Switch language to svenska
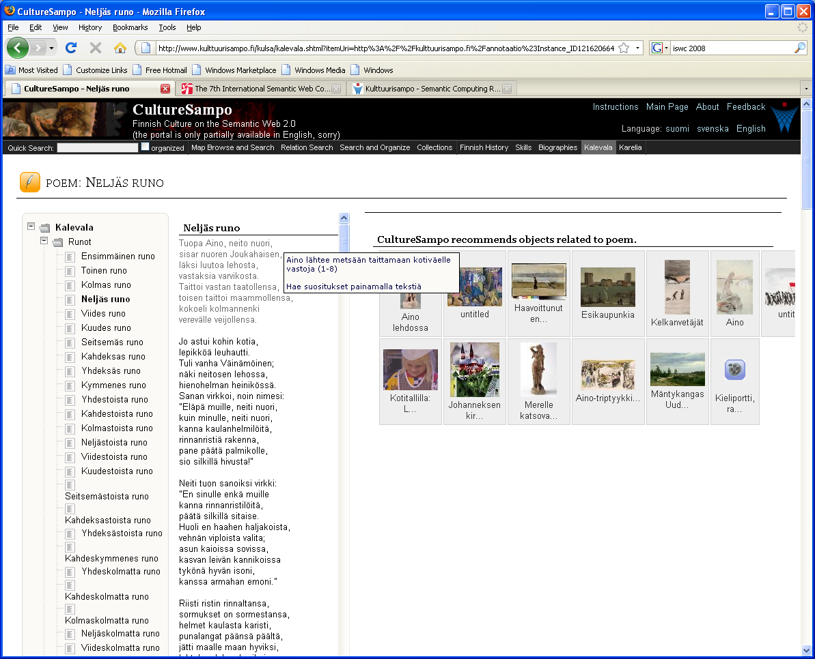The width and height of the screenshot is (815, 659). click(713, 129)
